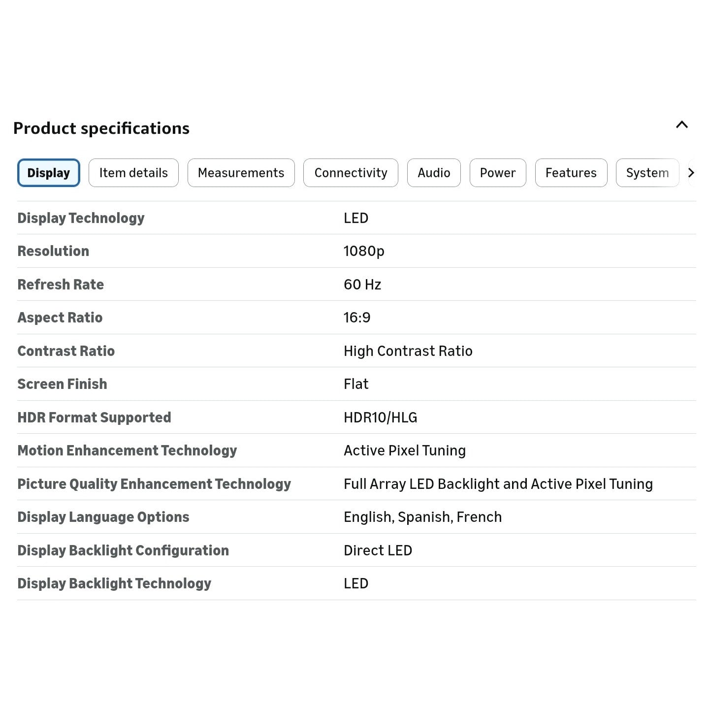Select the 1080p resolution value
709x709 pixels.
(364, 252)
